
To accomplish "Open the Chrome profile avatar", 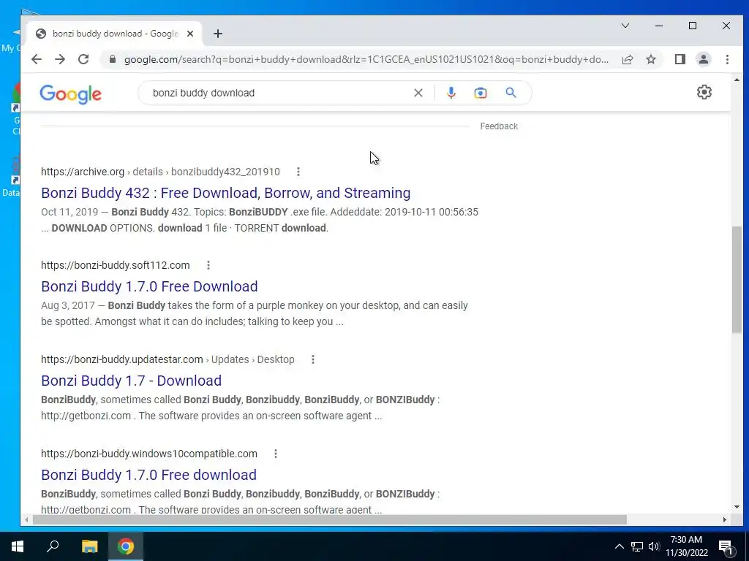I will tap(704, 59).
